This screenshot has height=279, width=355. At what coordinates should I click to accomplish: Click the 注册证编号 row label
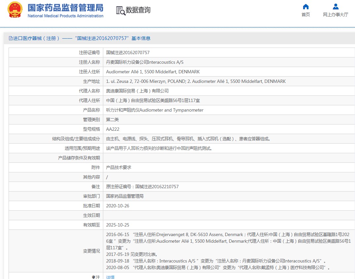point(89,52)
